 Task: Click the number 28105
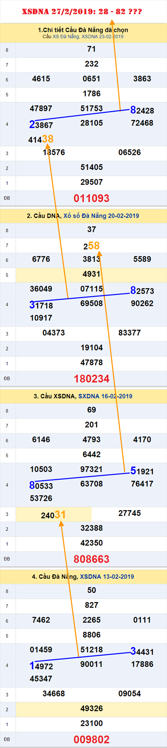[92, 123]
